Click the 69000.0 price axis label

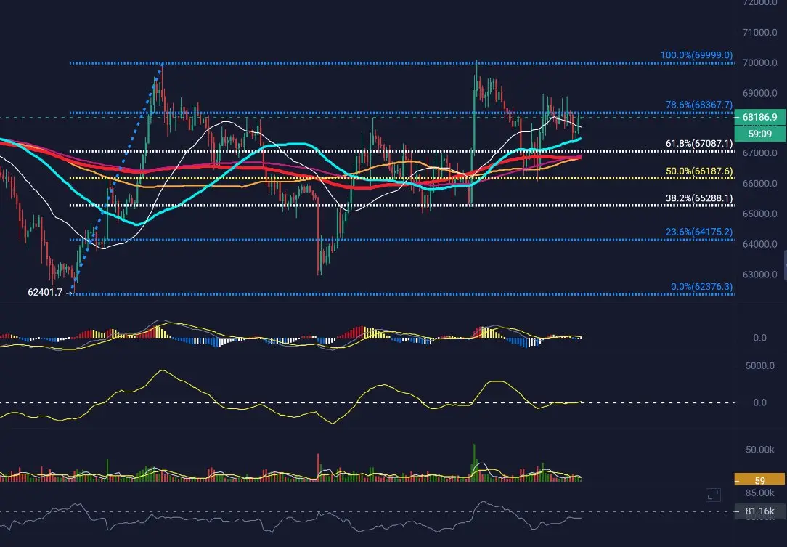(x=759, y=93)
